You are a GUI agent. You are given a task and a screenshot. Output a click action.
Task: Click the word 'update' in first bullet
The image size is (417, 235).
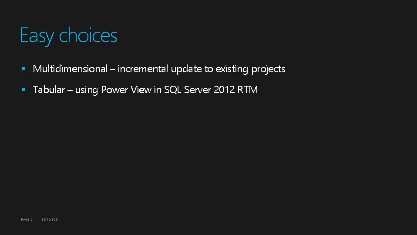(186, 69)
